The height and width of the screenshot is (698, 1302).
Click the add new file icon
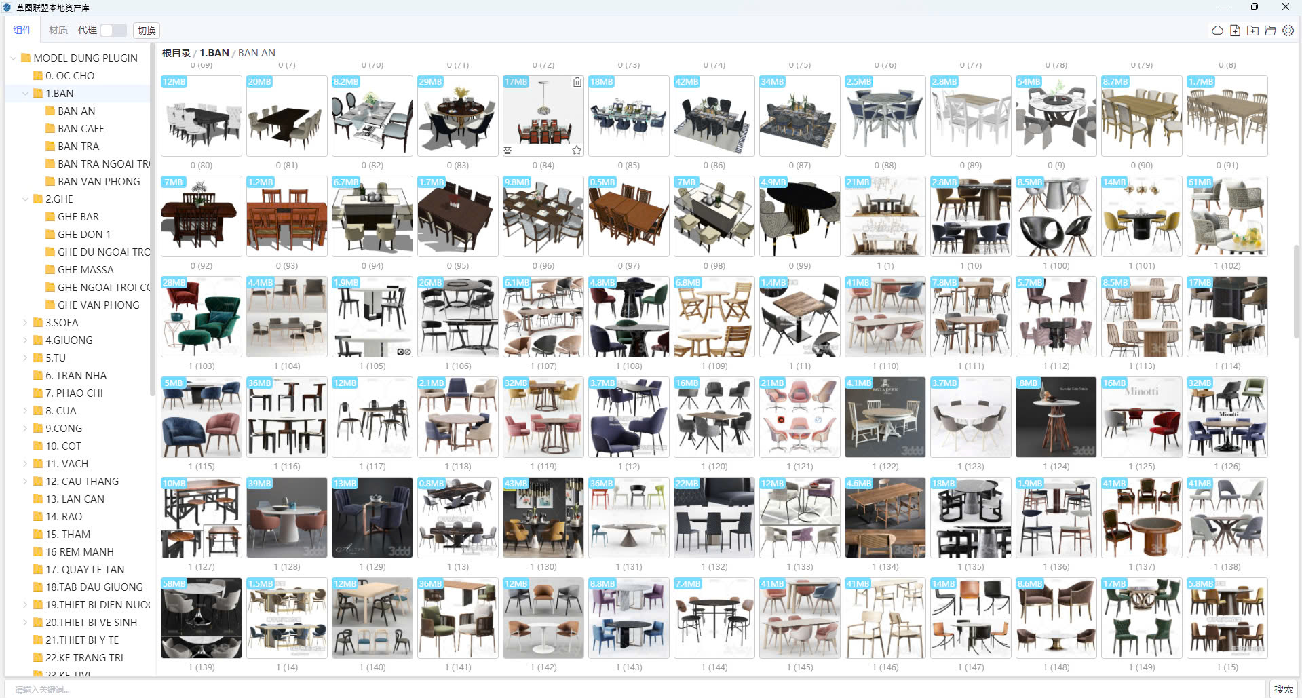click(1235, 31)
